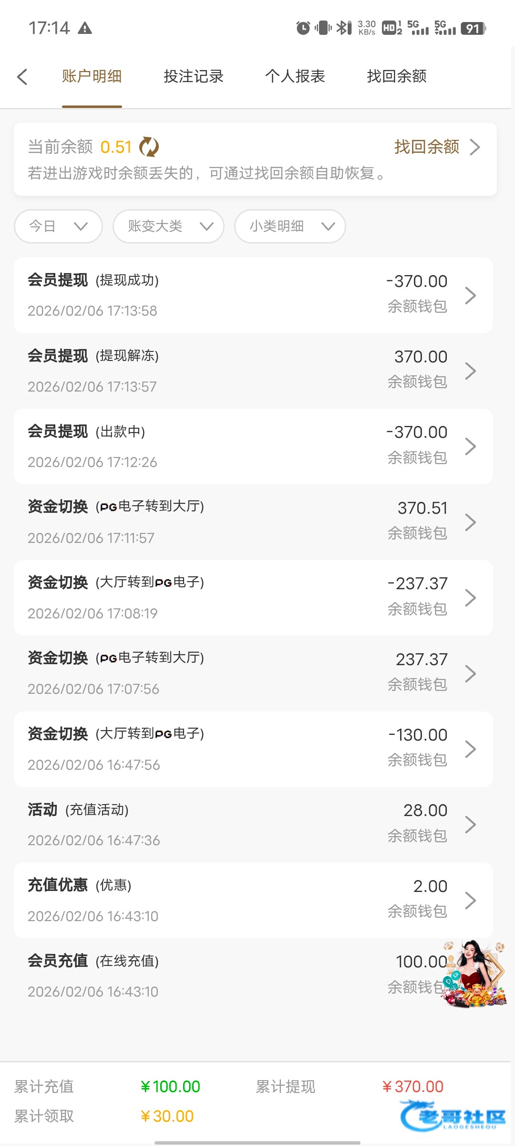Open the 提现成功 withdrawal record
The image size is (515, 1146).
pos(253,295)
